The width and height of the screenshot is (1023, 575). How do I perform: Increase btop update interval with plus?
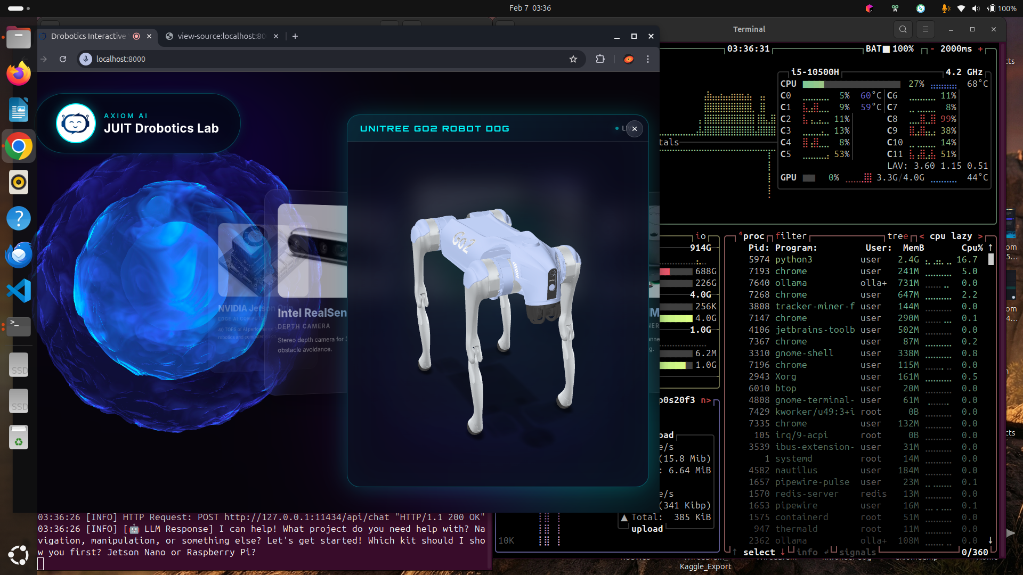pyautogui.click(x=980, y=48)
